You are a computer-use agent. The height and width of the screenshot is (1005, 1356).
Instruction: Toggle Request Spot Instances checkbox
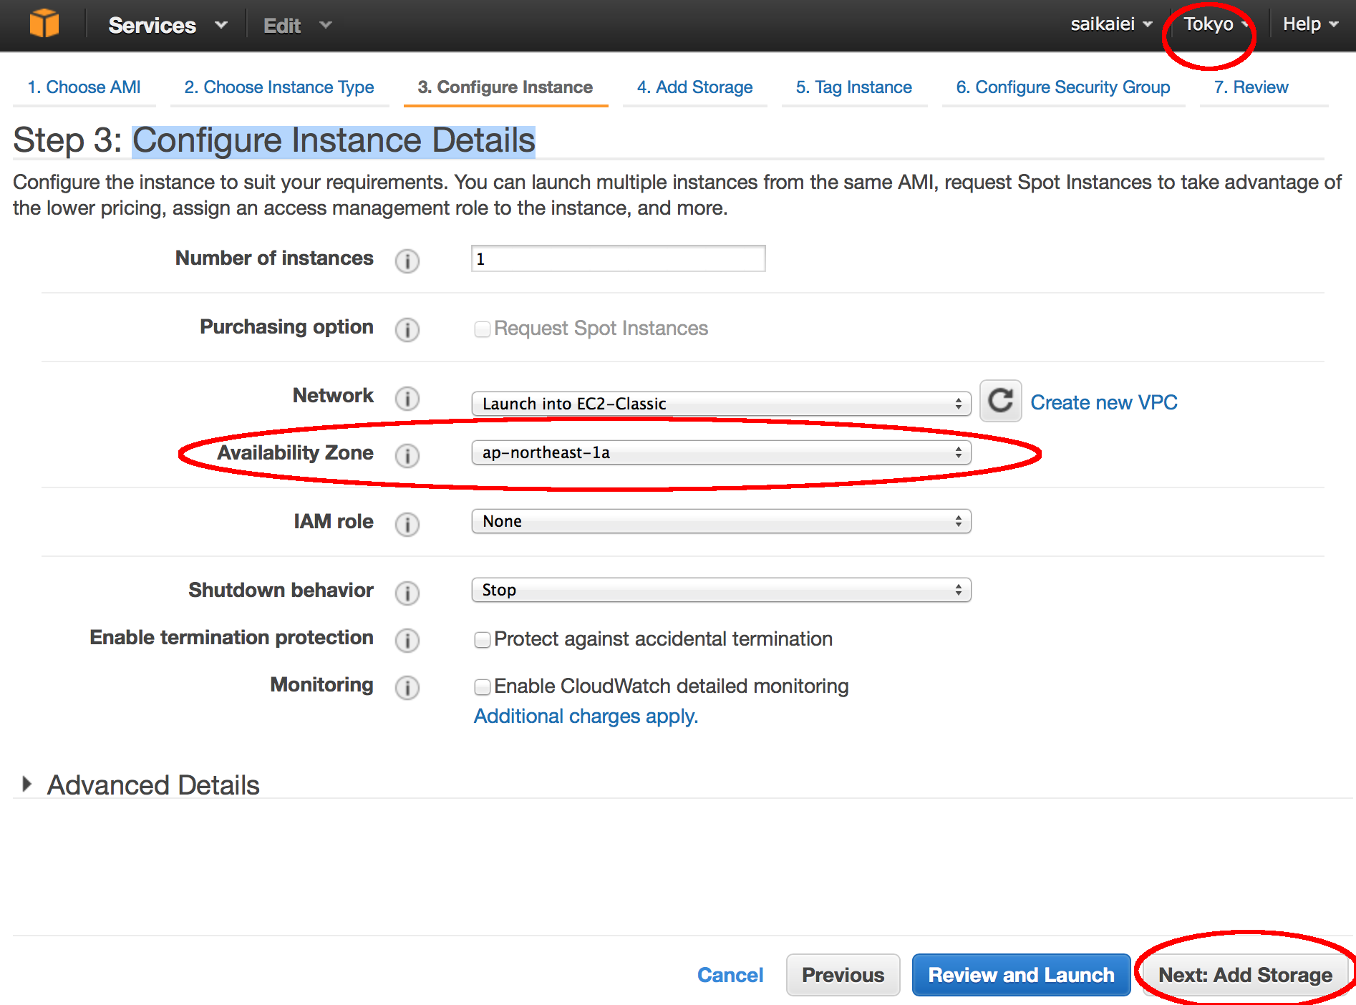coord(483,329)
